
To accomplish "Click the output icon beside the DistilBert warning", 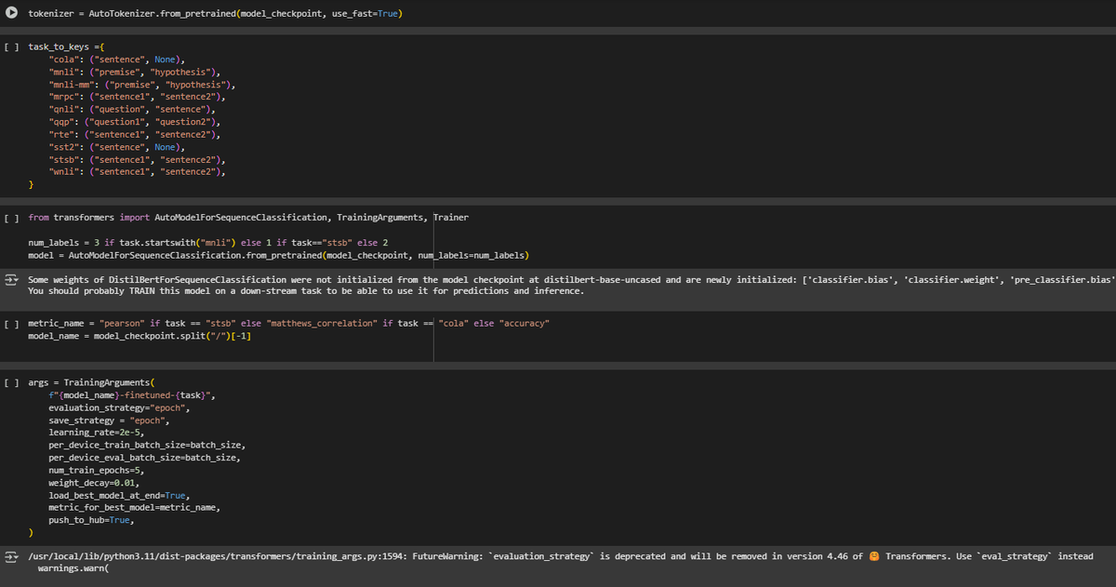I will [10, 278].
